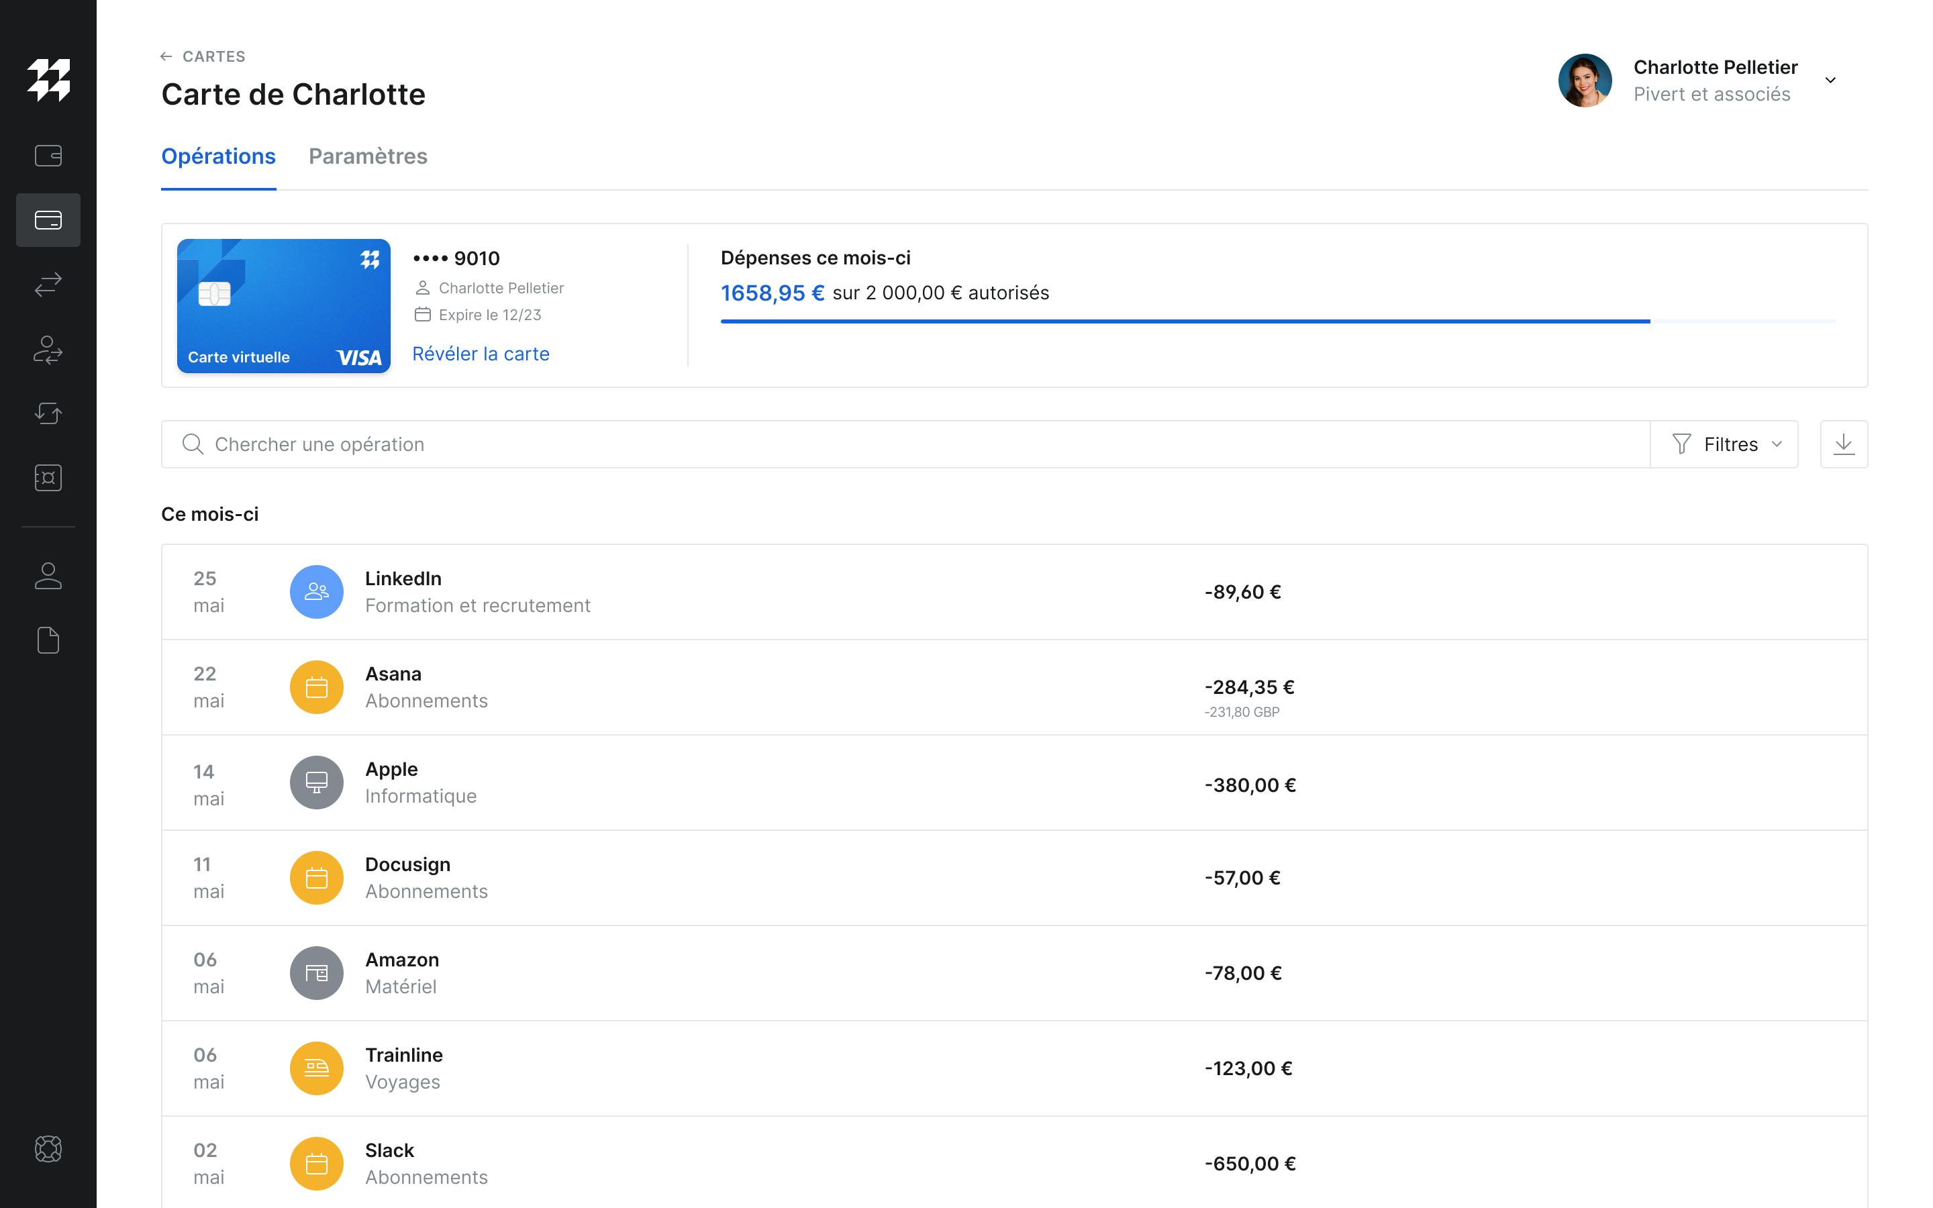The width and height of the screenshot is (1933, 1208).
Task: Click Révéler la carte link
Action: pos(481,354)
